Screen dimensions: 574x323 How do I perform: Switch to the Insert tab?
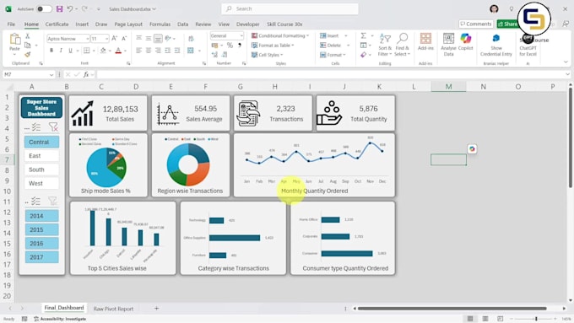coord(82,24)
